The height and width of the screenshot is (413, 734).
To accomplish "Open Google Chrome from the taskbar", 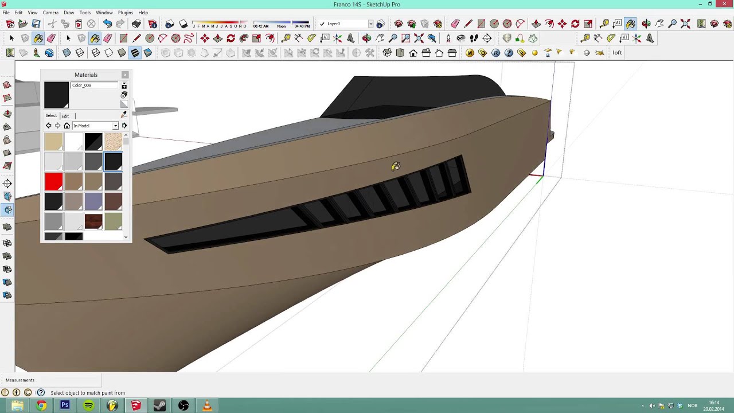I will click(x=41, y=406).
